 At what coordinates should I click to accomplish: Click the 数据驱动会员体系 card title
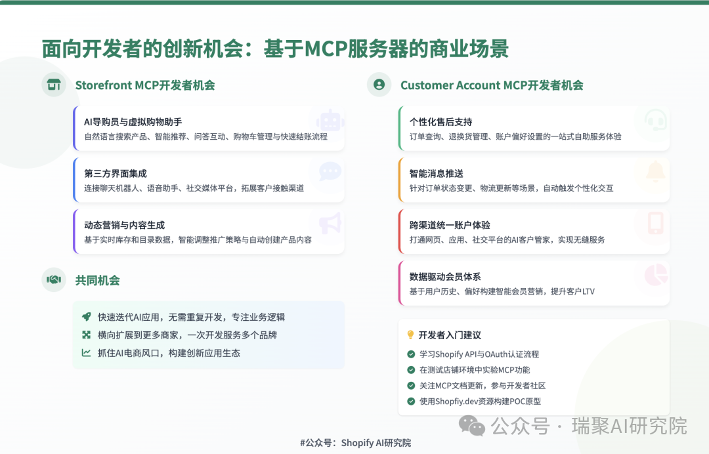445,276
